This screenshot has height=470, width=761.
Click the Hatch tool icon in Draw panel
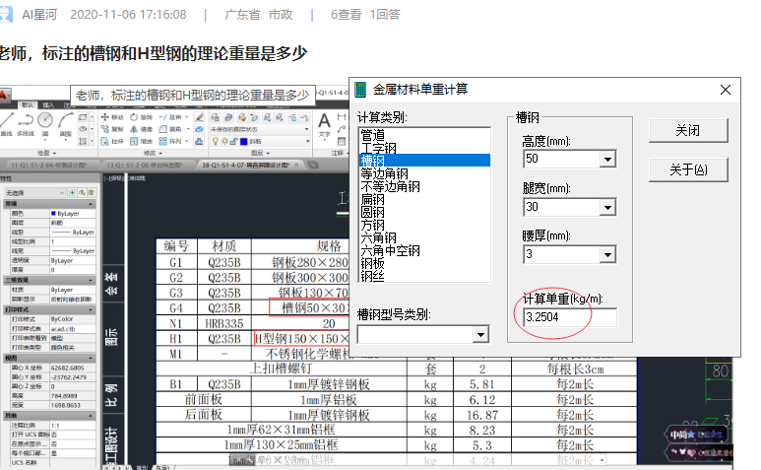coord(83,141)
